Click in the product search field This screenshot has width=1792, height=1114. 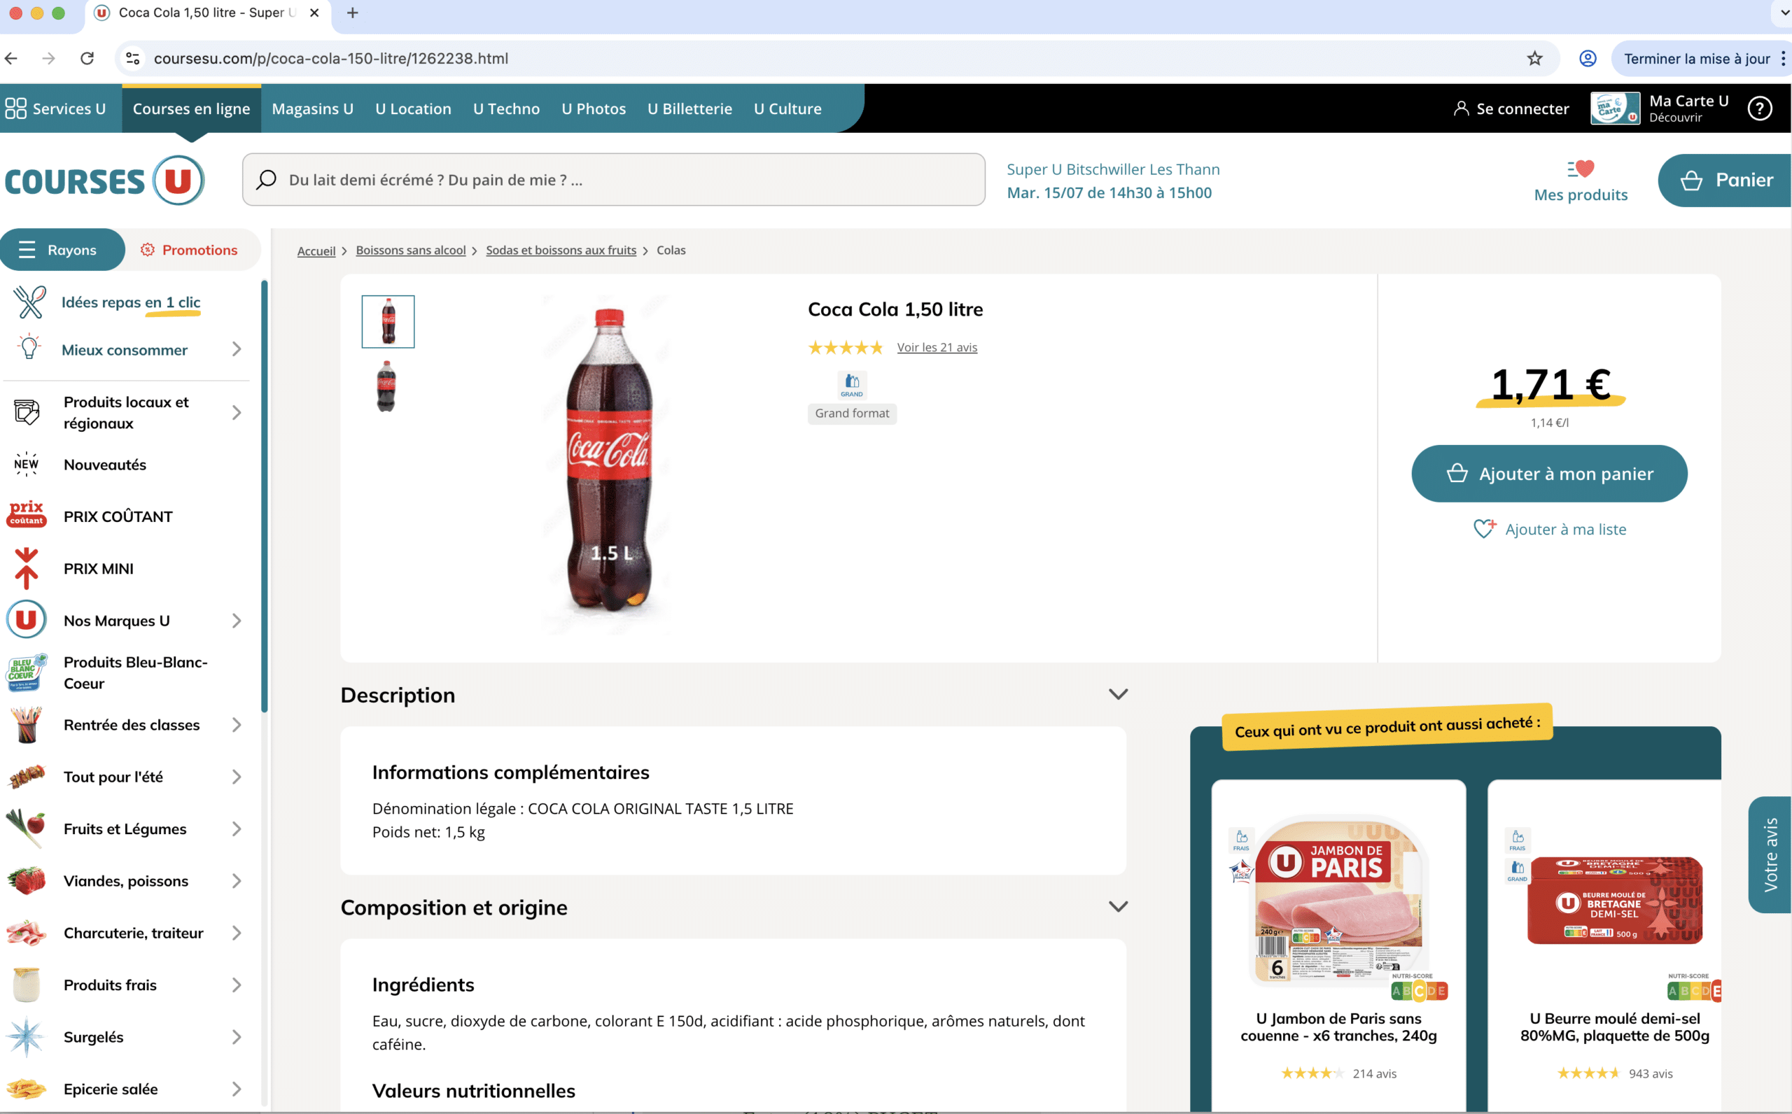click(x=613, y=180)
